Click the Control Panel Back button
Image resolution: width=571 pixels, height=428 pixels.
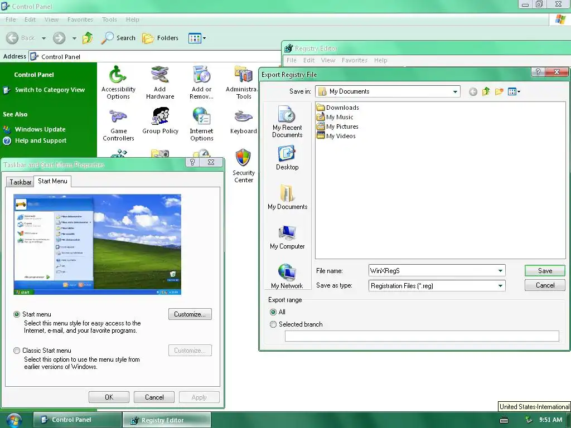(x=21, y=38)
